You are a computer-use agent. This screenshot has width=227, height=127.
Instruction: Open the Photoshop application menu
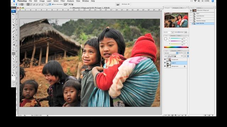[22, 1]
